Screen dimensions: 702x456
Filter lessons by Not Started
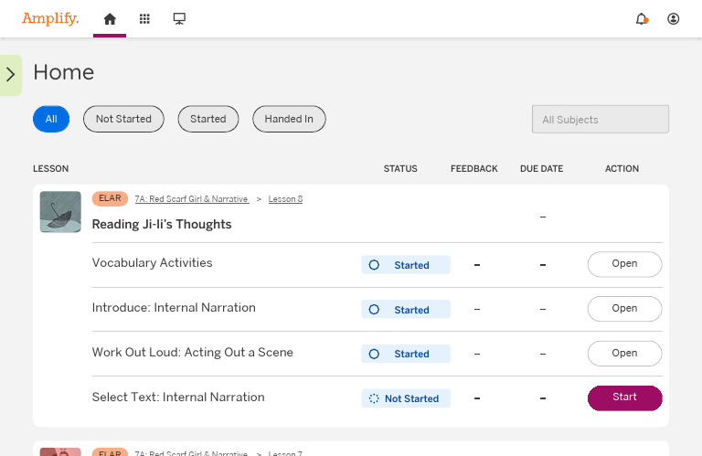[123, 119]
